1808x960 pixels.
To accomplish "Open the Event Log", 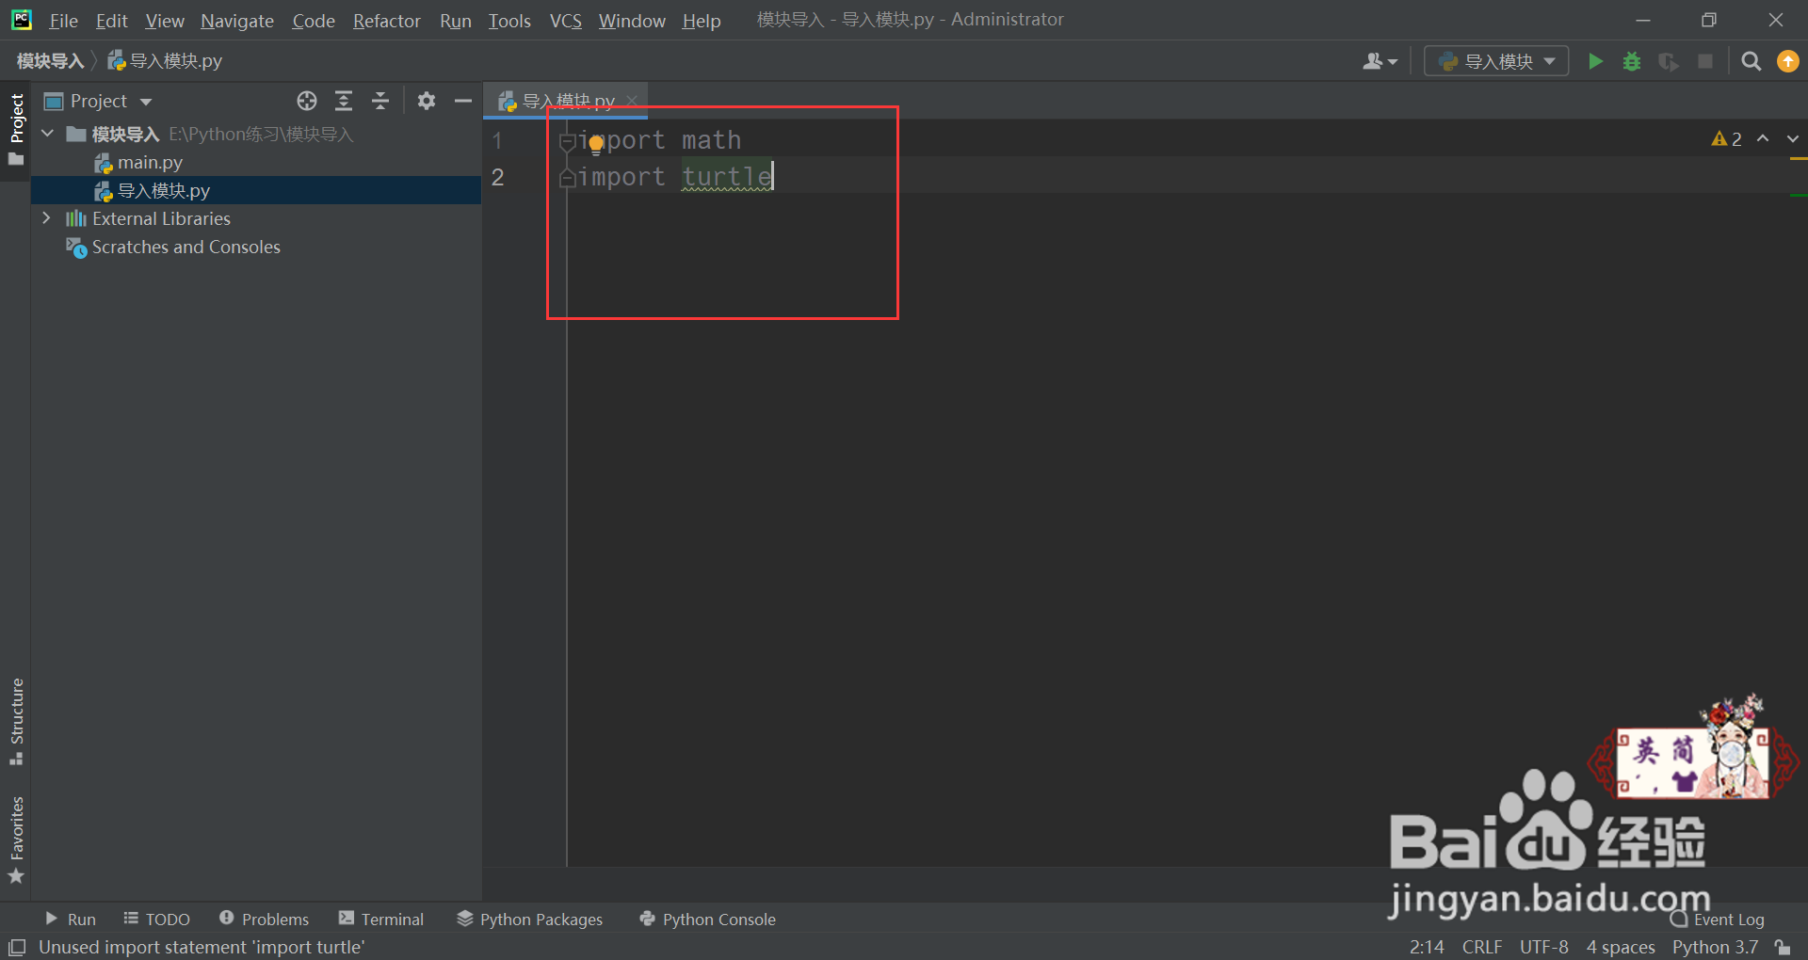I will (1718, 920).
